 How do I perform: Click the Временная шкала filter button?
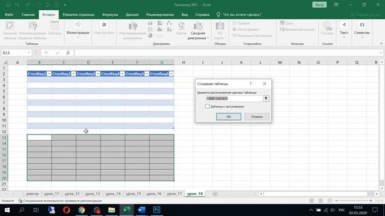coord(297,29)
